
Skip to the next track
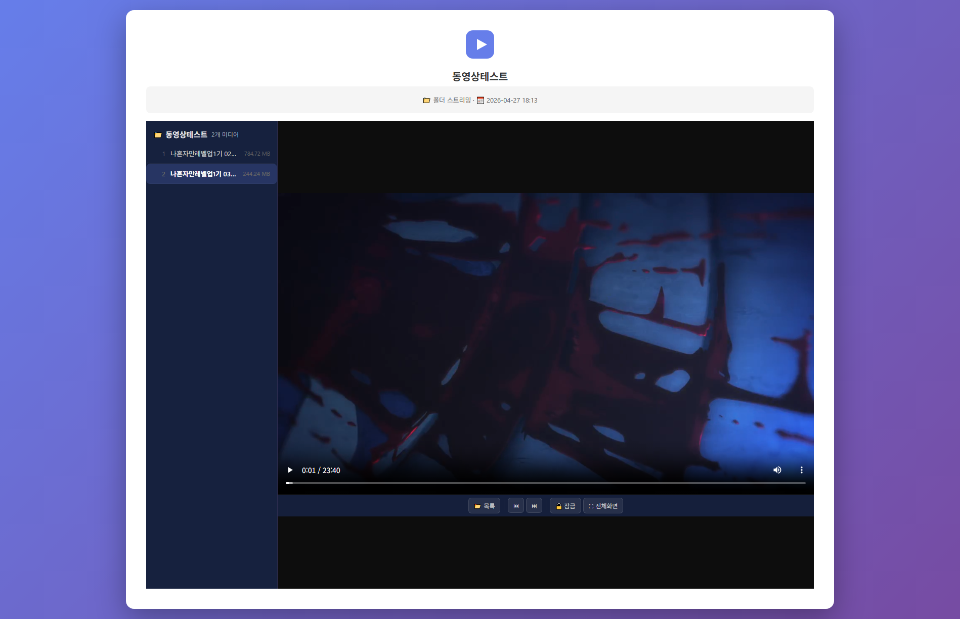534,506
